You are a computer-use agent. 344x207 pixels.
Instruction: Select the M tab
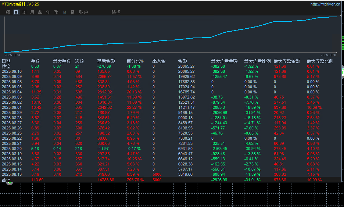(65, 12)
